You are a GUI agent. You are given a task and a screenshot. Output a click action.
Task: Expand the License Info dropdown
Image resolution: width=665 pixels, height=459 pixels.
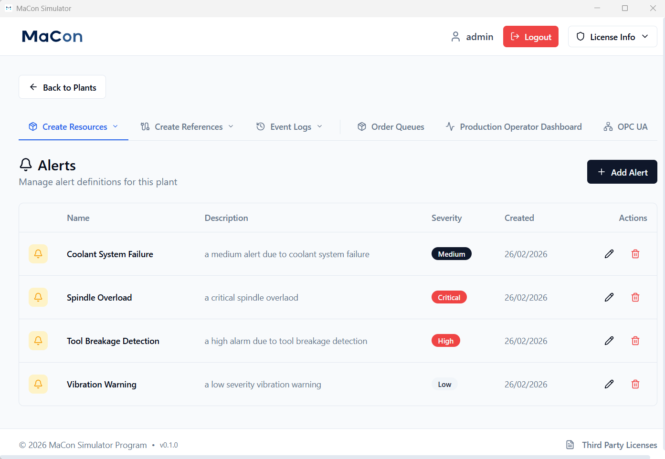point(612,37)
